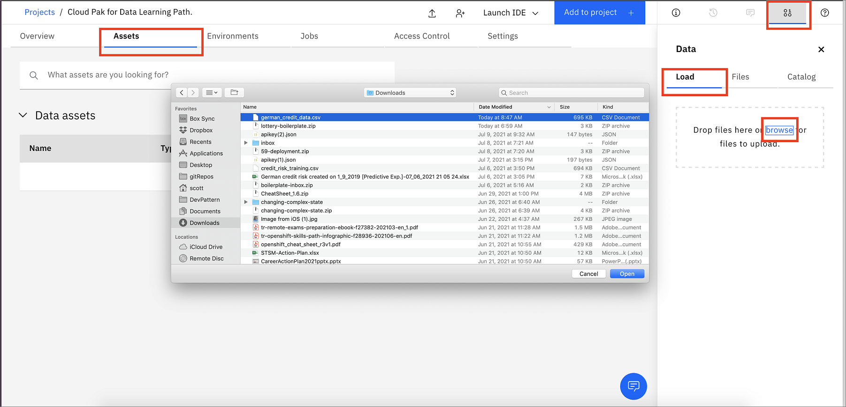Select lottery-boilerplate.zip file
Image resolution: width=846 pixels, height=407 pixels.
[x=445, y=126]
